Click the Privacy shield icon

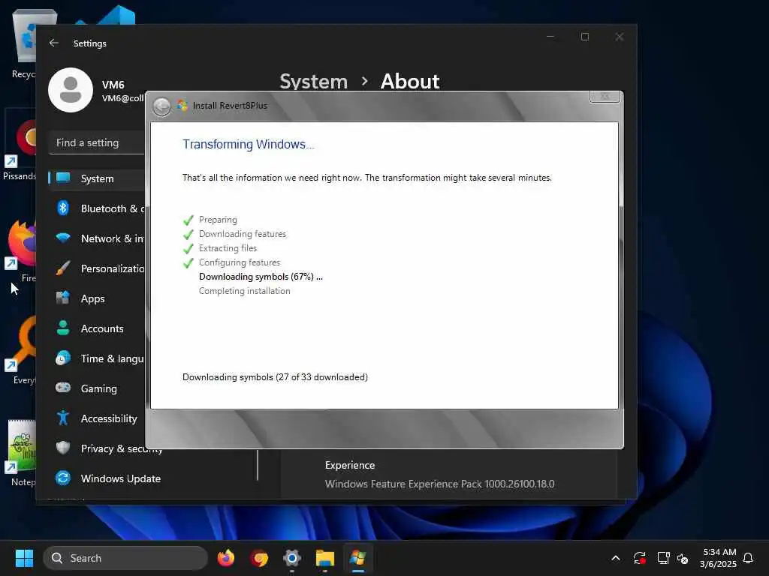click(63, 448)
